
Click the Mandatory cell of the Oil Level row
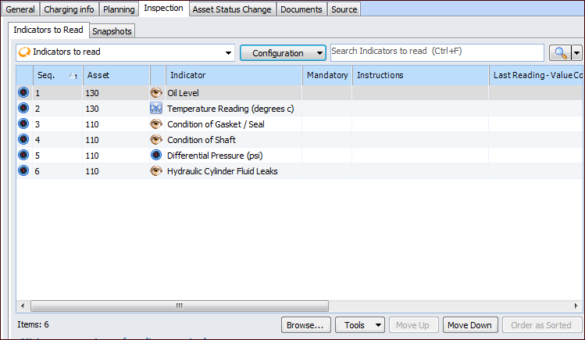327,93
